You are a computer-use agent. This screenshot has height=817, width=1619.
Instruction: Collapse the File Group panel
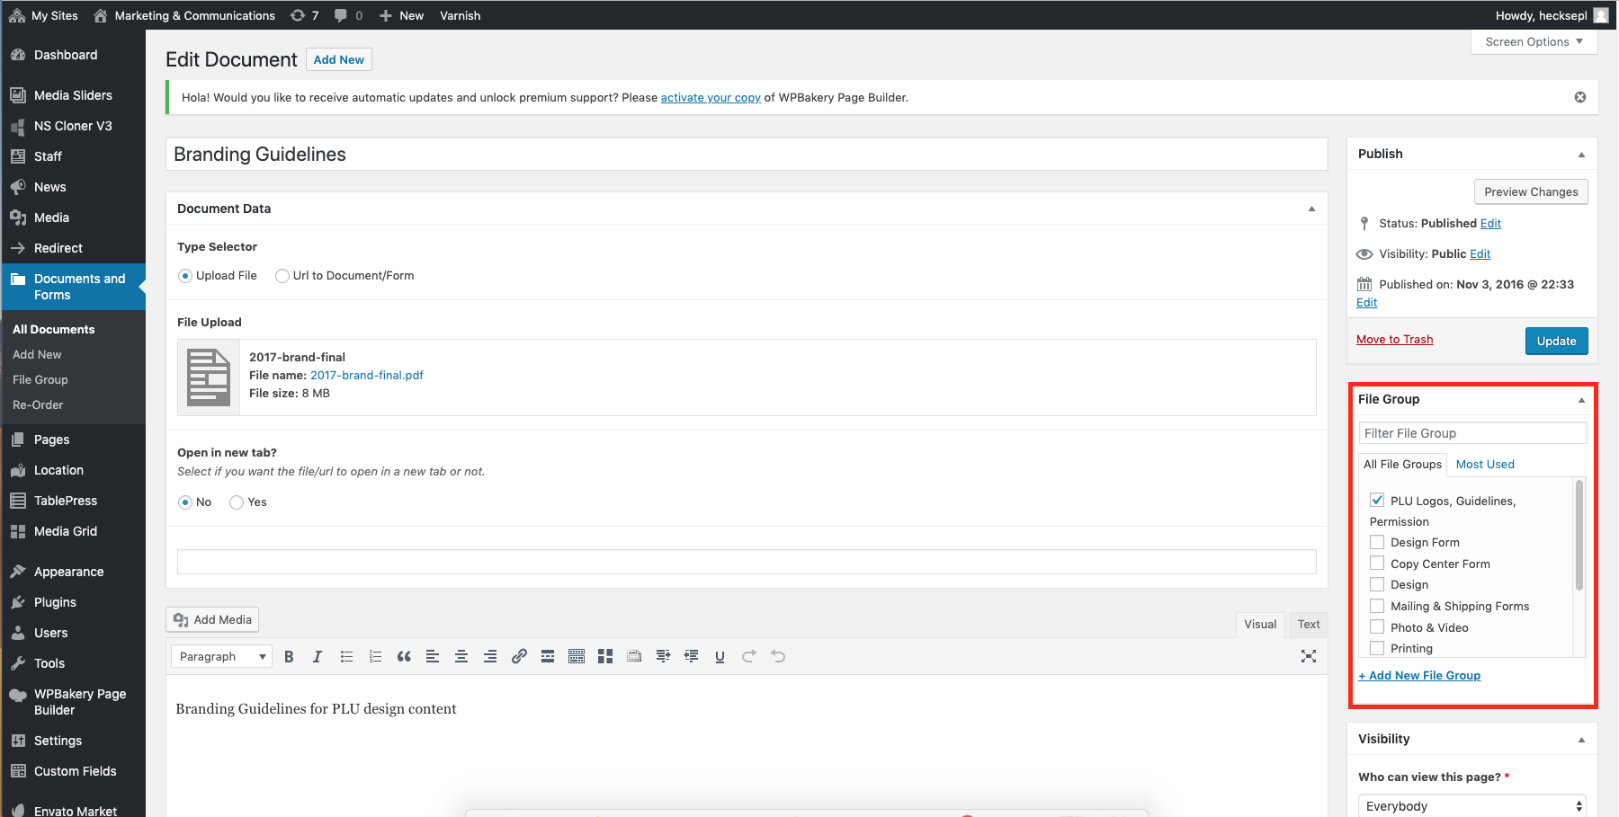point(1581,400)
